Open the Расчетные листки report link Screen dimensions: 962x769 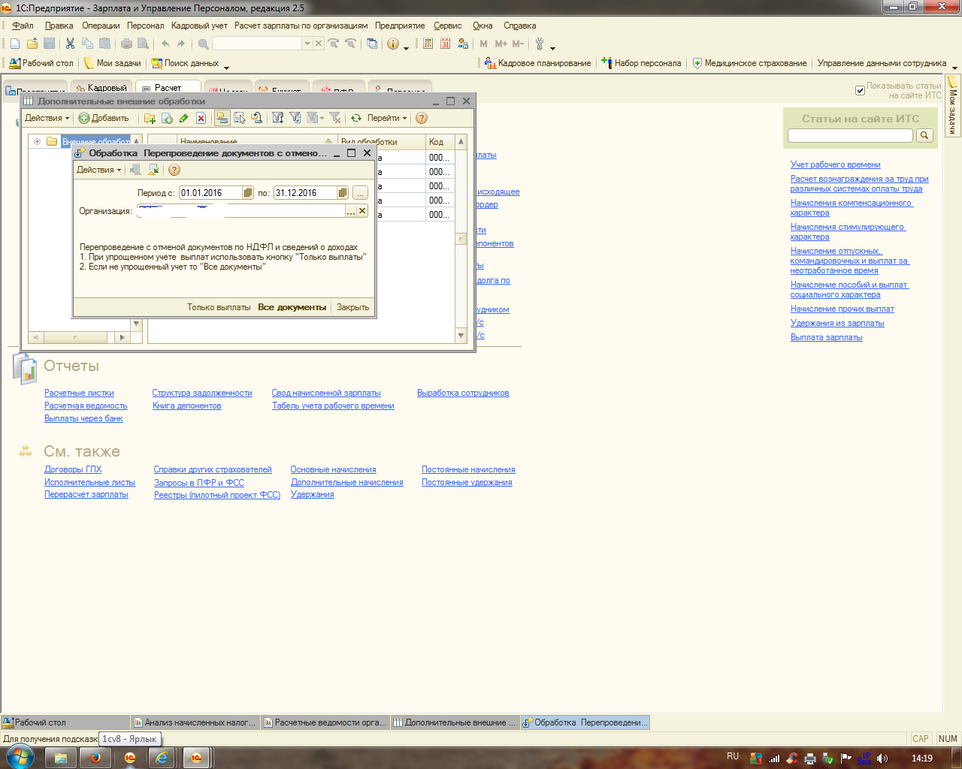(x=79, y=393)
